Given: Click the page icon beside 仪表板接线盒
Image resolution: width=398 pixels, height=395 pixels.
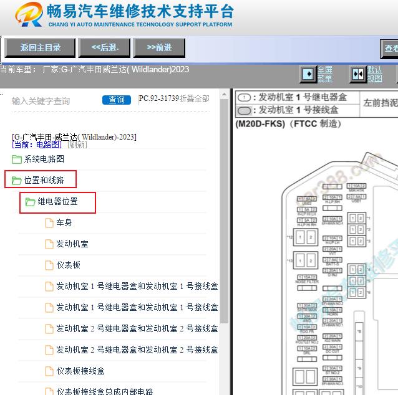Looking at the screenshot, I should point(49,371).
